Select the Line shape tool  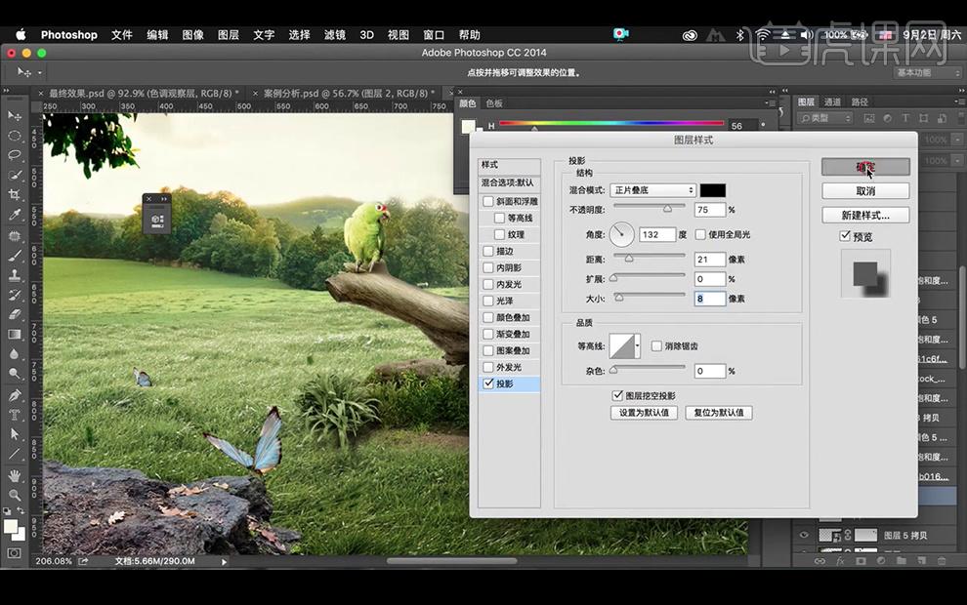click(15, 454)
